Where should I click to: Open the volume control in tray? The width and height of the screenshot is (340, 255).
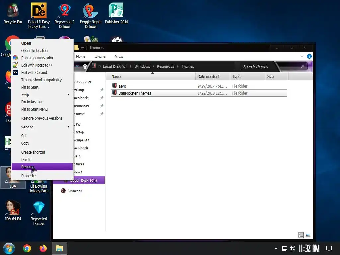292,248
